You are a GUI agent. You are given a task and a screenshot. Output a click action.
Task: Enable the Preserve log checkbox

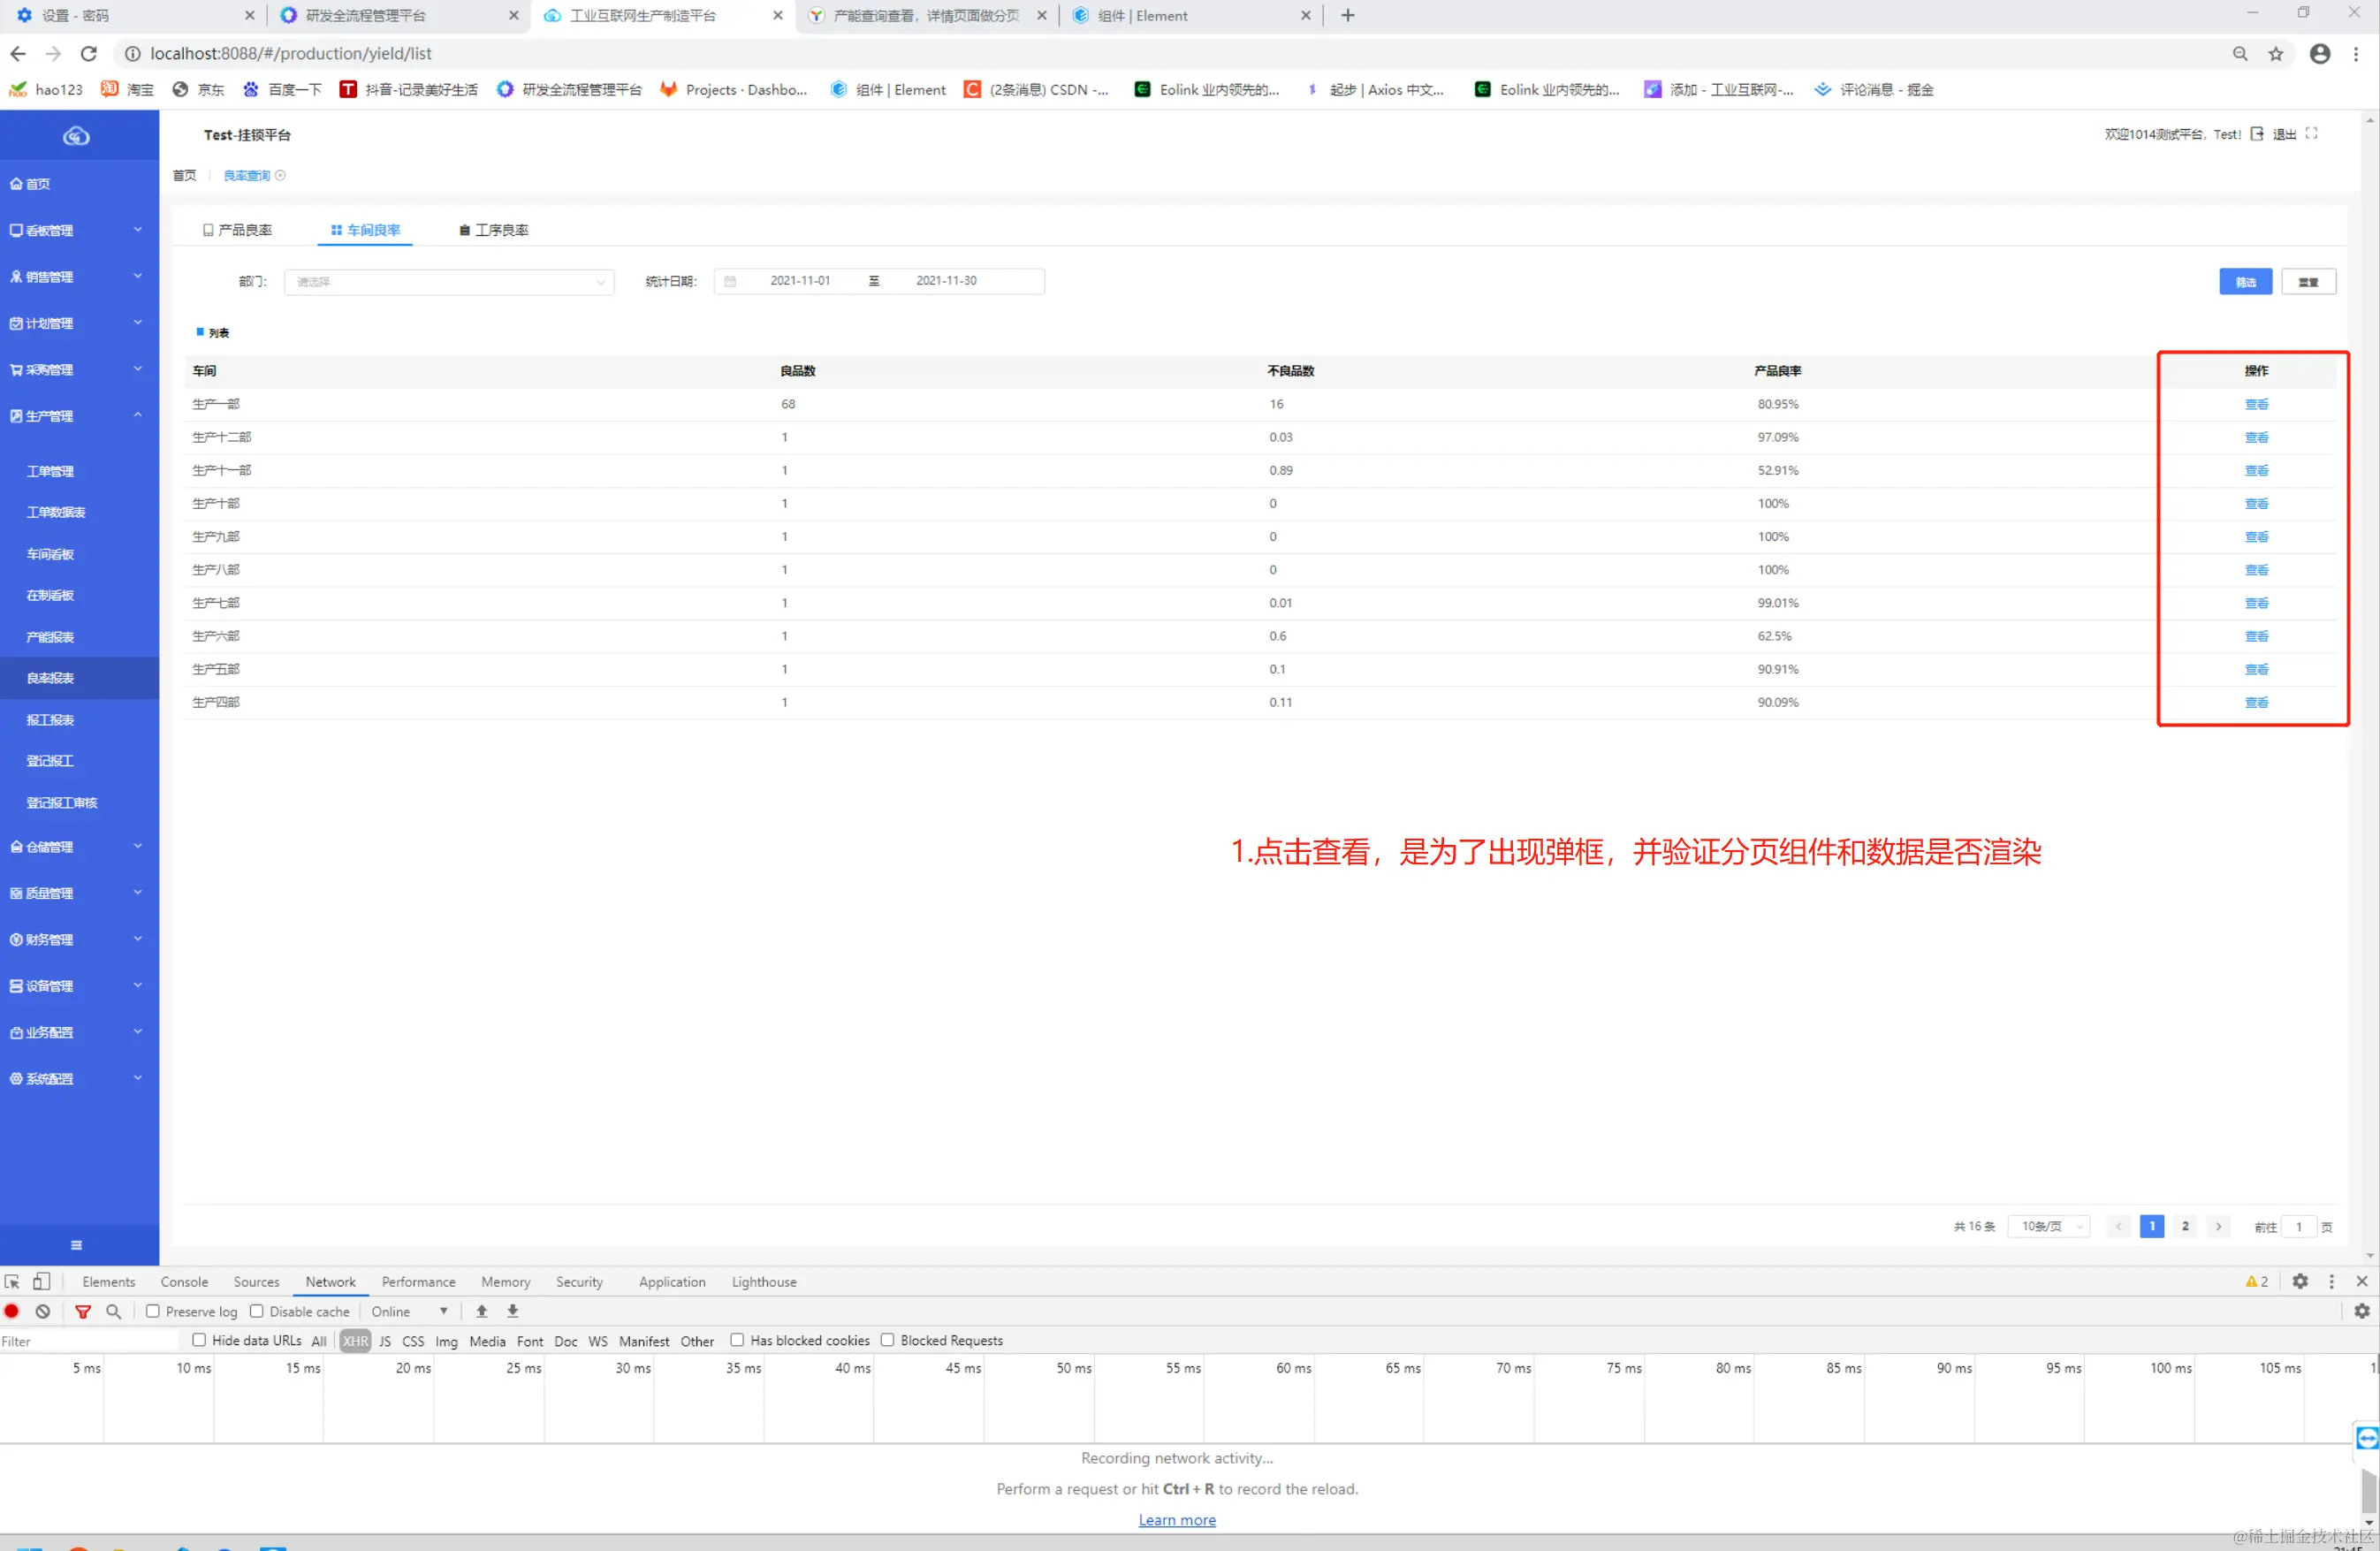click(153, 1311)
